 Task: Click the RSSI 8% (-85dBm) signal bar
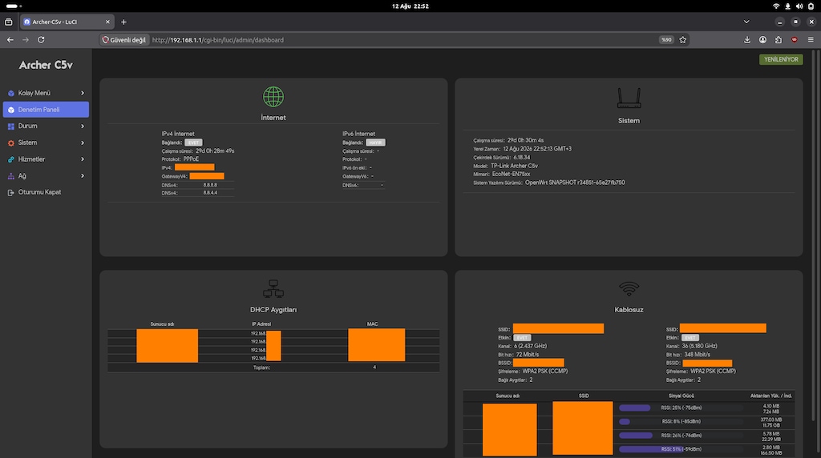click(681, 421)
